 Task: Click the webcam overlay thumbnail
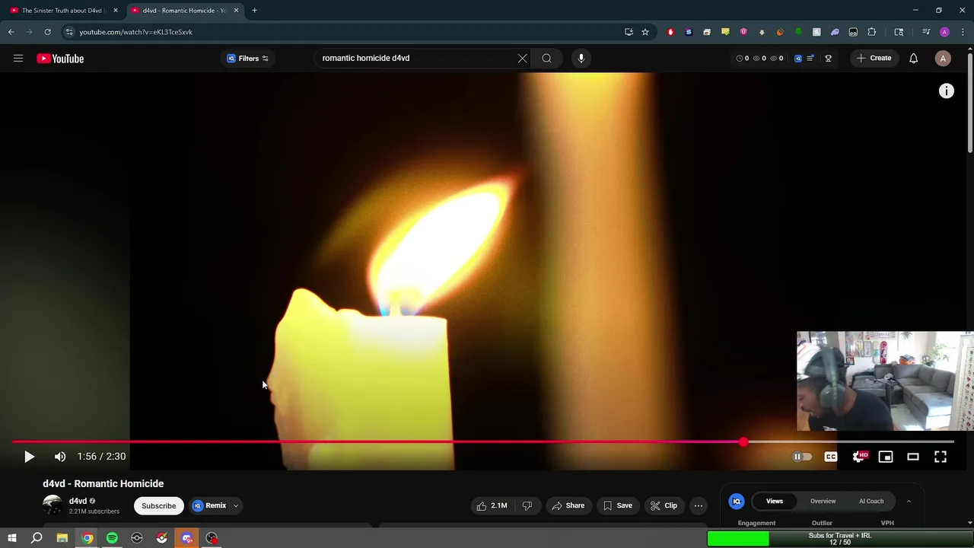click(x=884, y=381)
